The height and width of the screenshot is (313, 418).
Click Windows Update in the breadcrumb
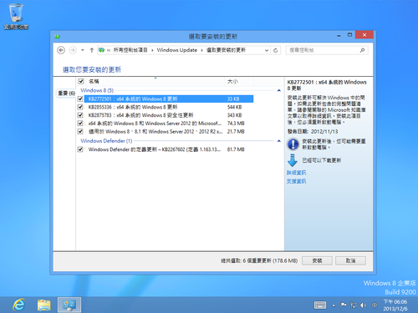click(177, 50)
